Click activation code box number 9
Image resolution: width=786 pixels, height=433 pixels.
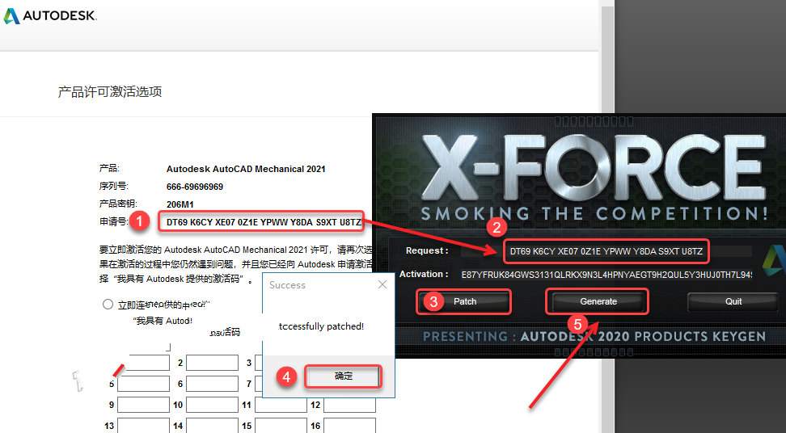[x=143, y=405]
